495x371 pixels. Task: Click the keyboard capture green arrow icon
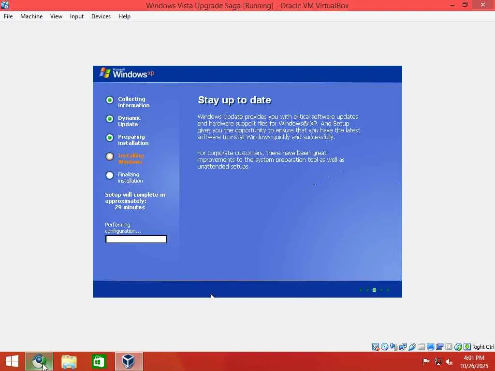(467, 347)
